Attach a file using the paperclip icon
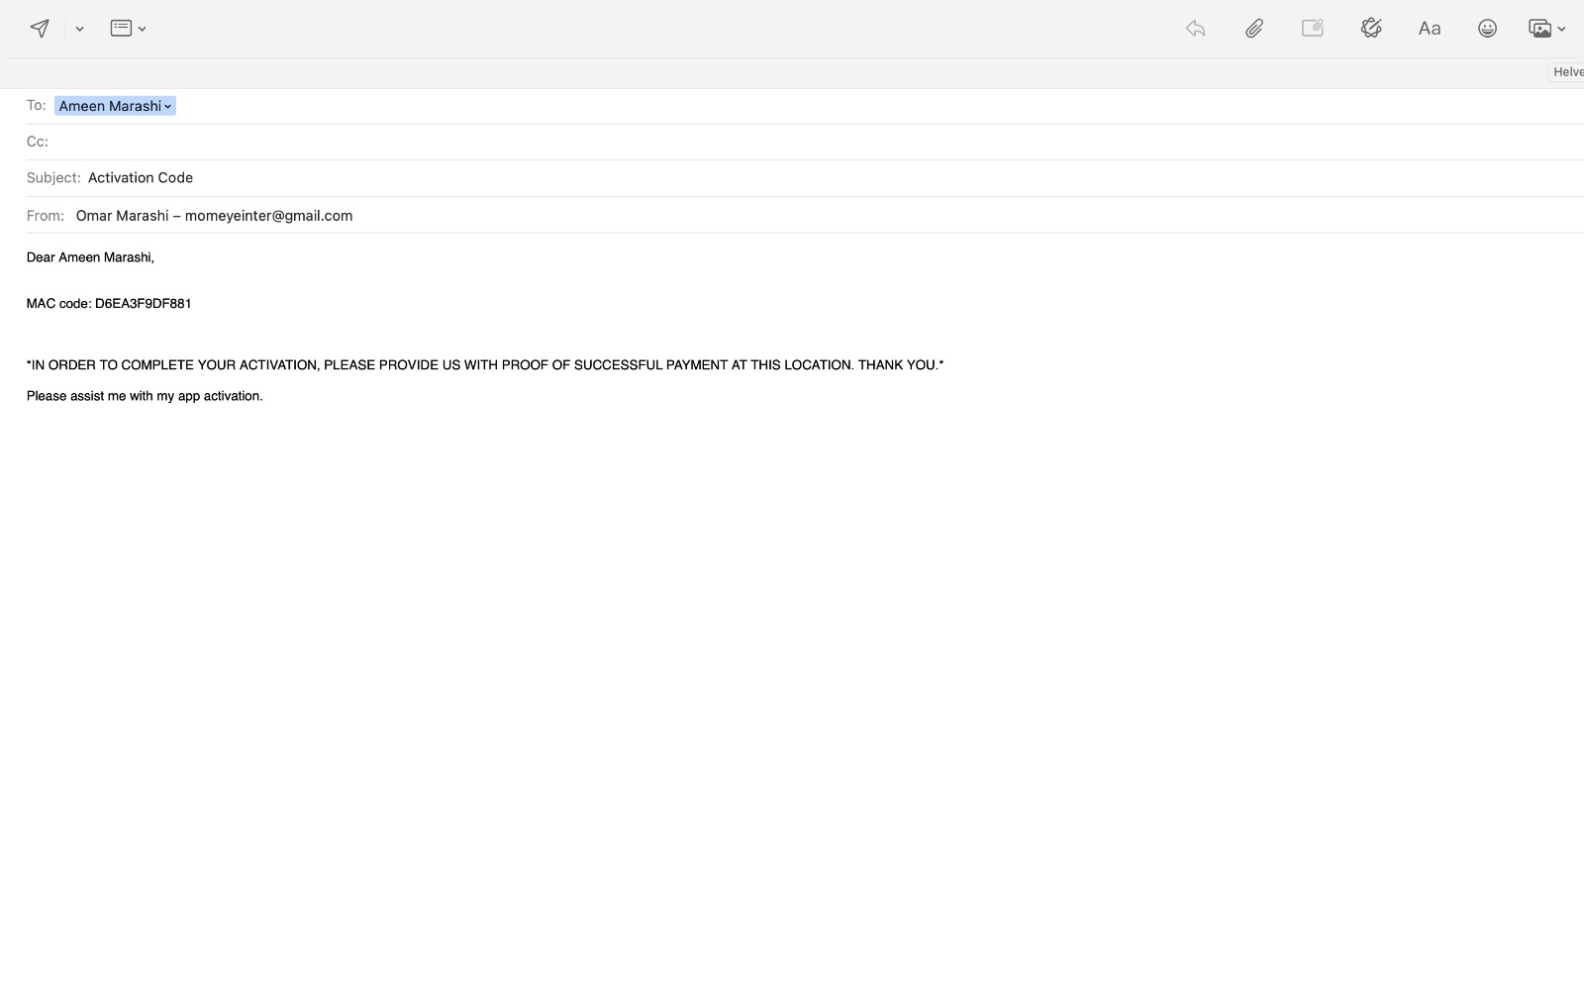 1253,28
